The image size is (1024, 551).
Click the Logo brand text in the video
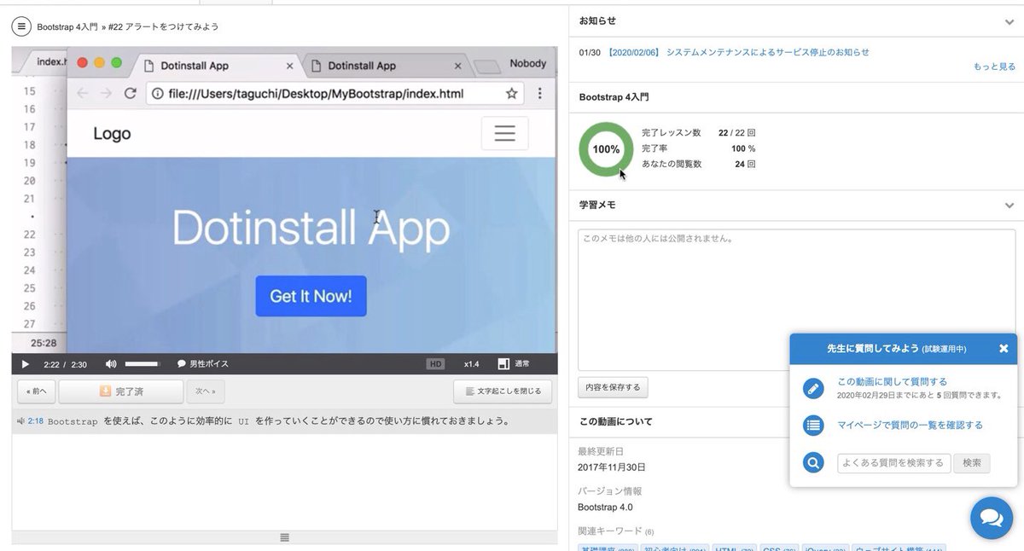pos(112,133)
